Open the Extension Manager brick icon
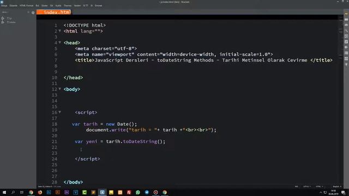The height and width of the screenshot is (196, 349). (346, 20)
